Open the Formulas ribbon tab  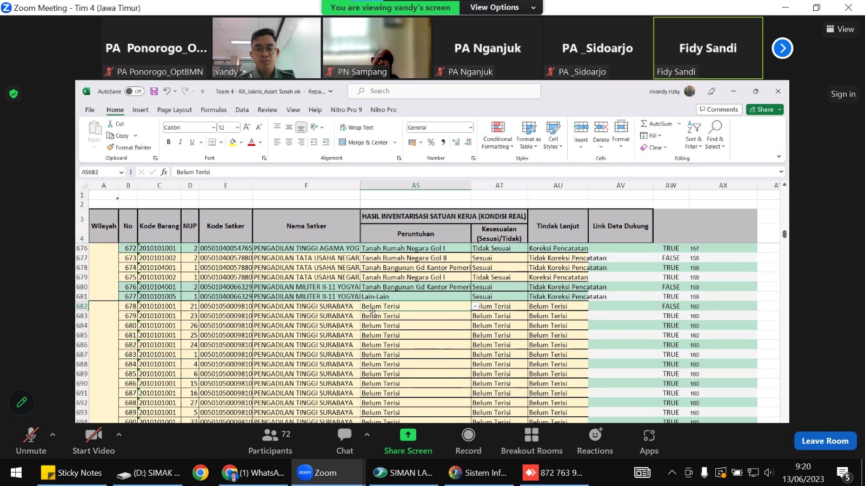[214, 110]
